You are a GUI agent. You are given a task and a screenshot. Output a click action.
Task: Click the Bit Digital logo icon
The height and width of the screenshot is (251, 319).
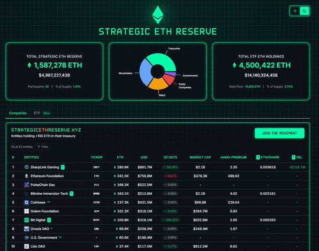26,220
